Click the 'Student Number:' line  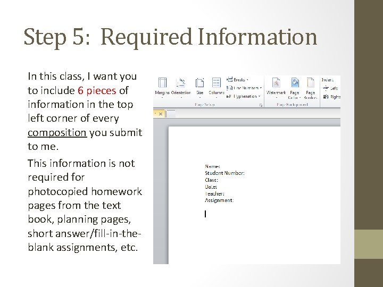(224, 173)
